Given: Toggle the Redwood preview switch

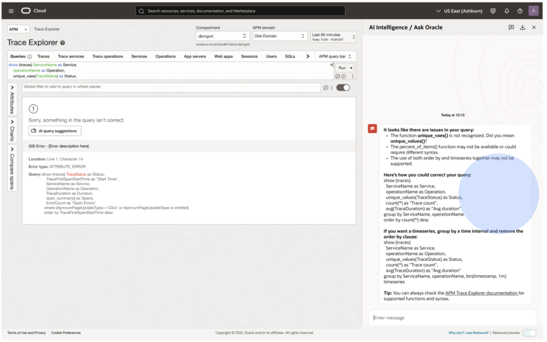Looking at the screenshot, I should click(x=529, y=333).
